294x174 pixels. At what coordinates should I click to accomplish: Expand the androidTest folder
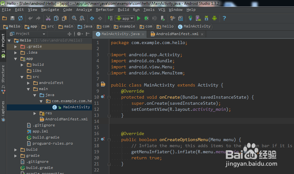click(x=28, y=83)
